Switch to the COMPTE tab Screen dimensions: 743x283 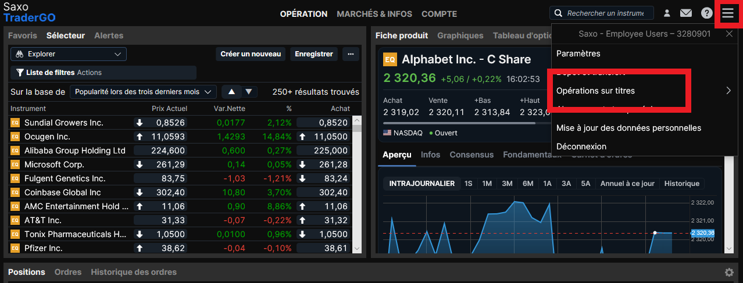pos(439,14)
